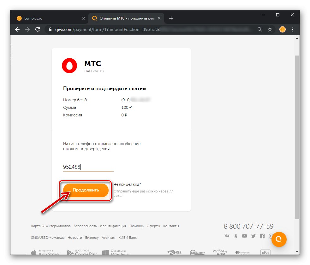Click the padlock site security icon
Screen dimensions: 310x265
click(x=50, y=29)
